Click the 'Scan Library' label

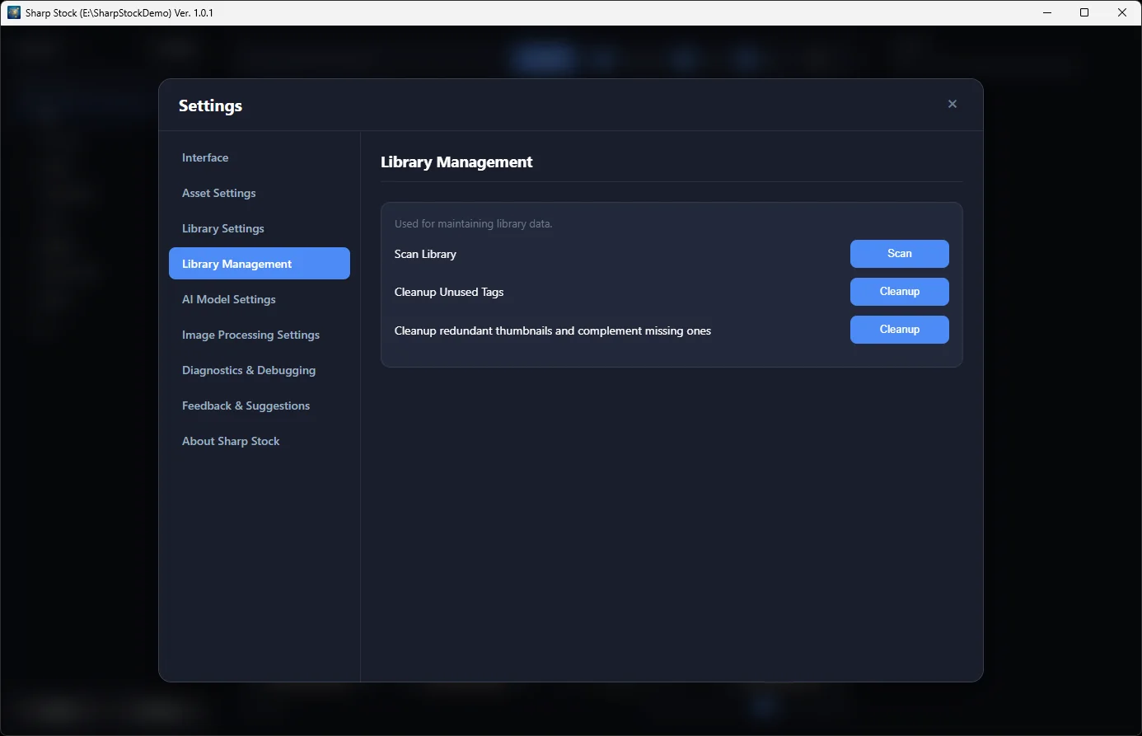[x=425, y=254]
